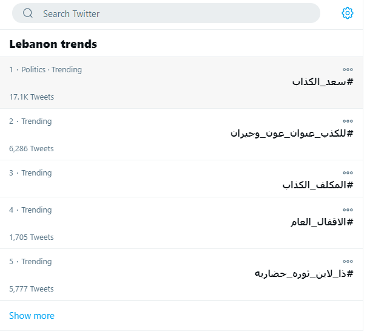Select the 6,286 Tweets count
Screen dimensions: 367x331
click(32, 148)
